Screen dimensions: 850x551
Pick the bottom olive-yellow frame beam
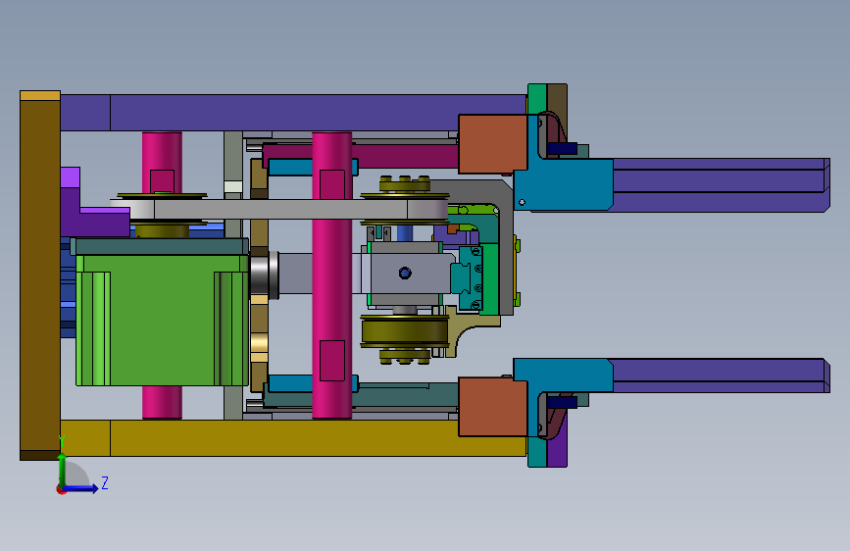(293, 437)
